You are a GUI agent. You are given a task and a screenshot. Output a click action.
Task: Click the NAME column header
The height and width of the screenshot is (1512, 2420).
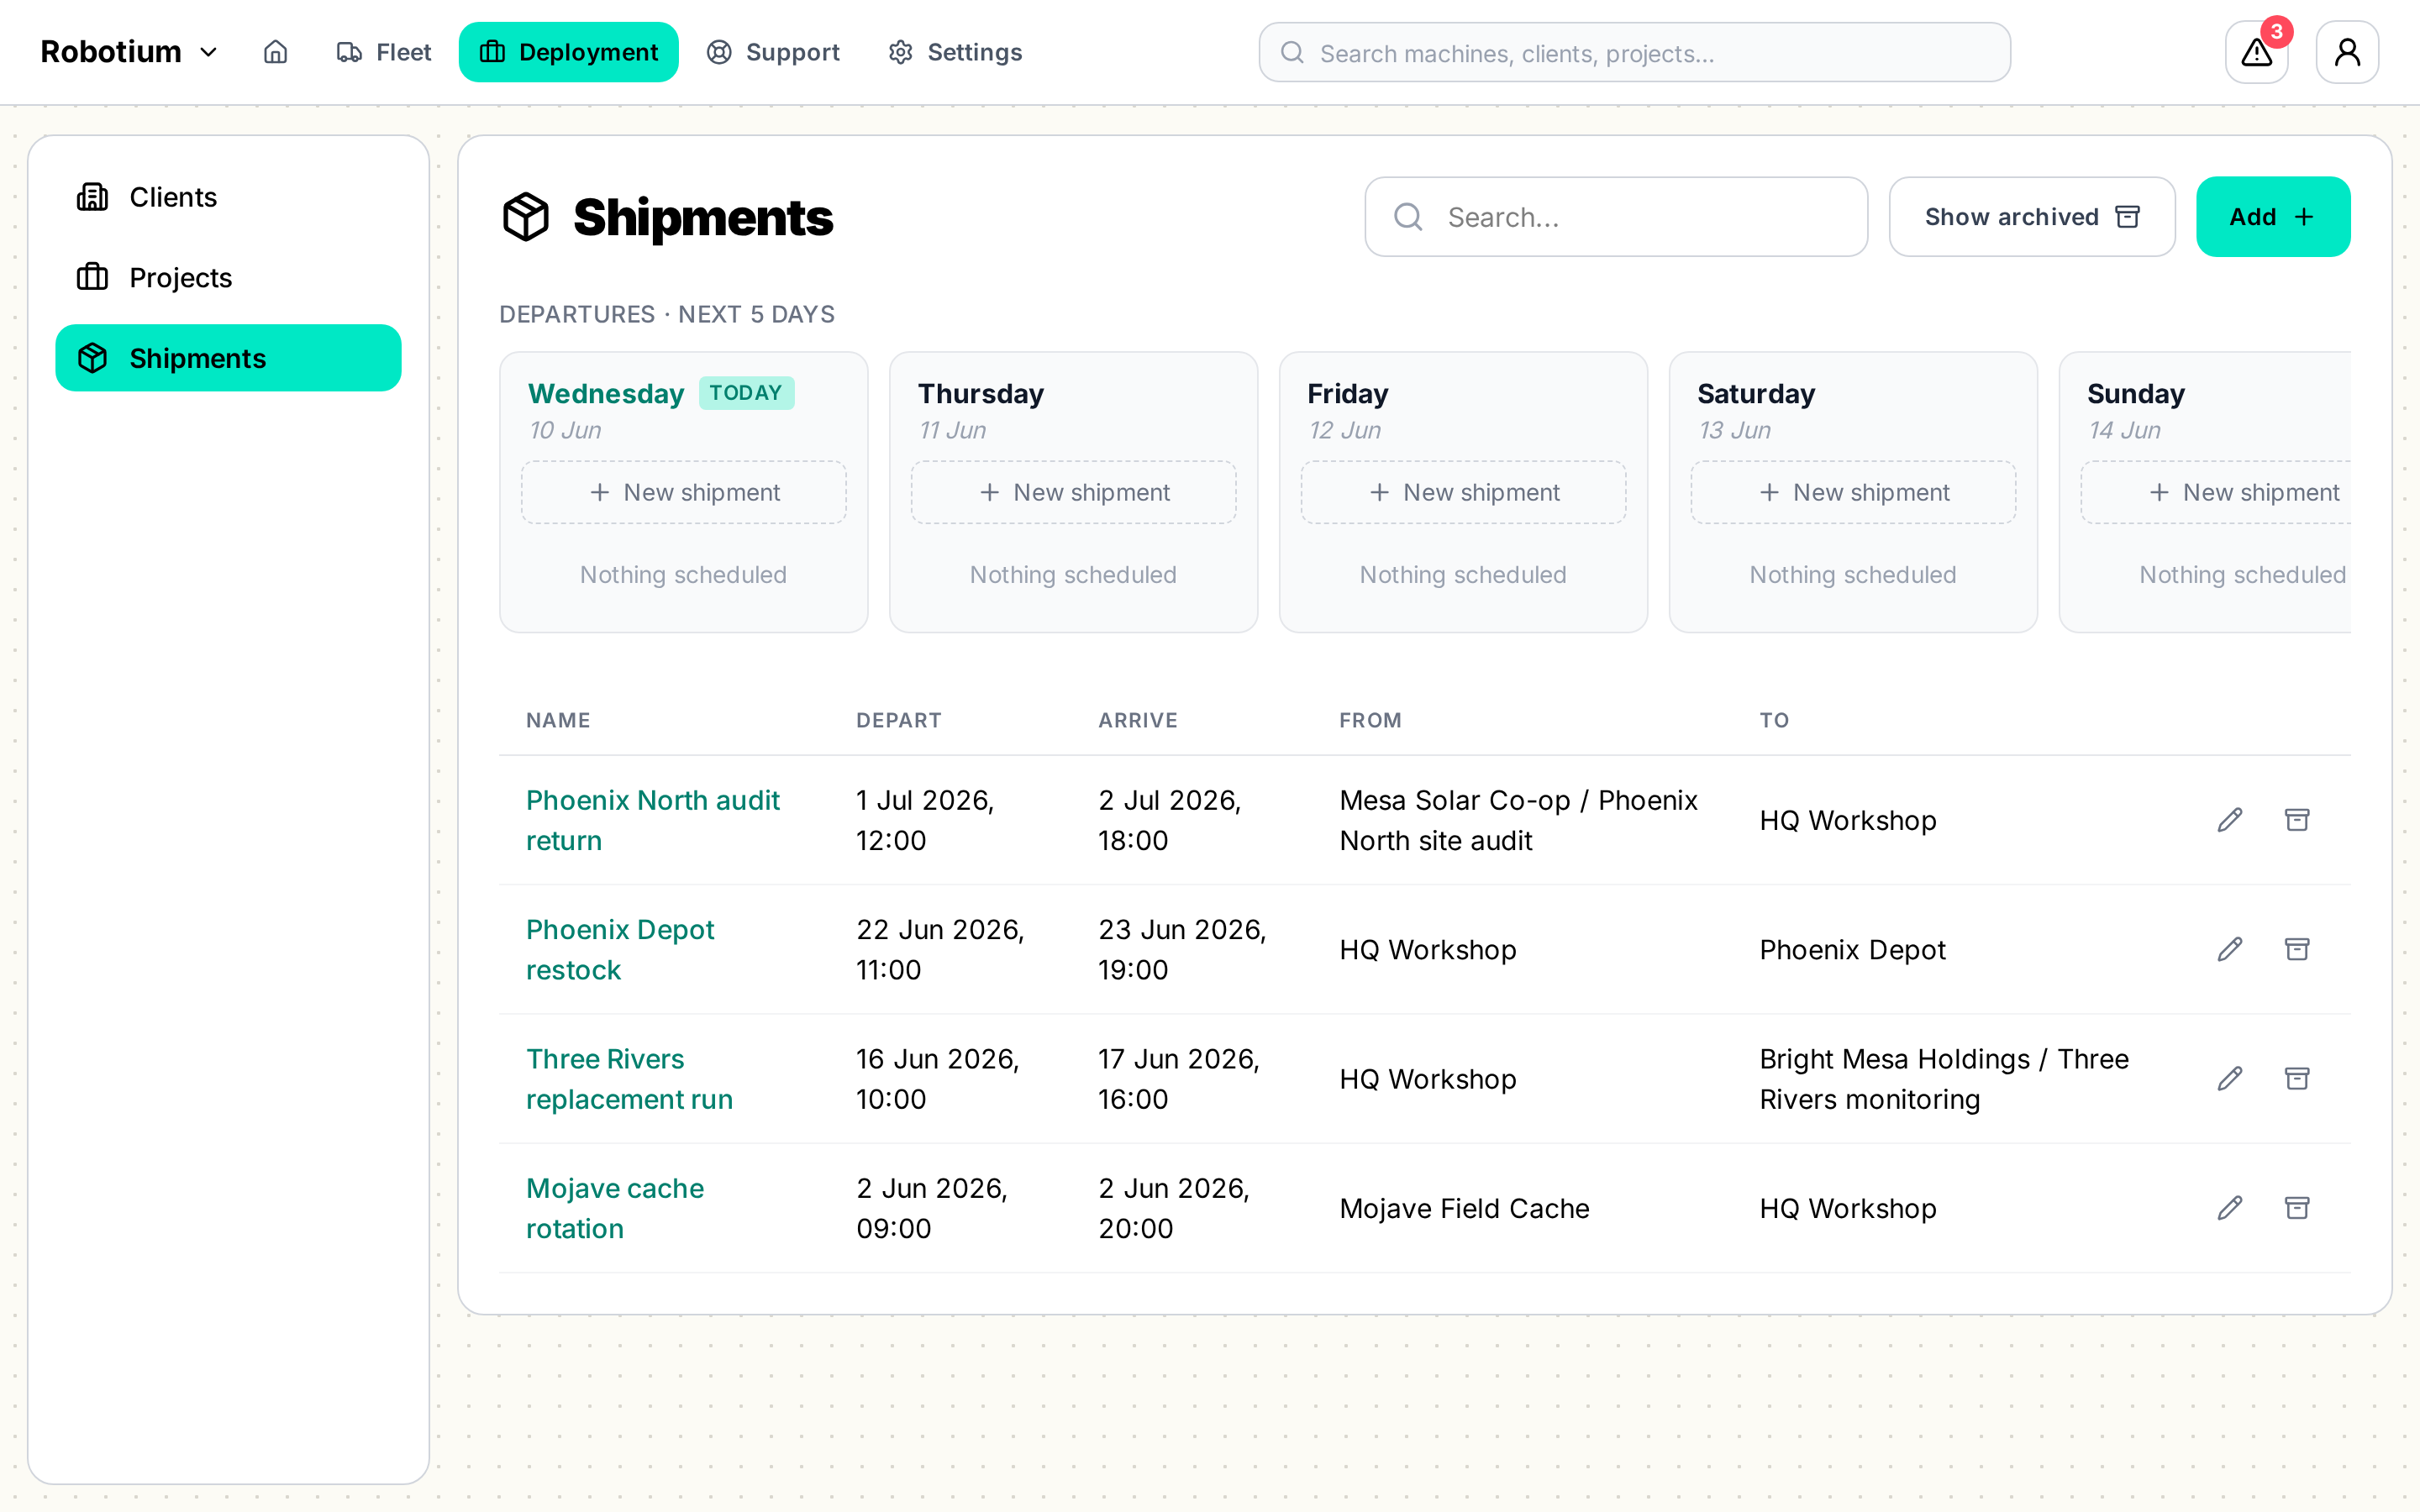(x=558, y=720)
